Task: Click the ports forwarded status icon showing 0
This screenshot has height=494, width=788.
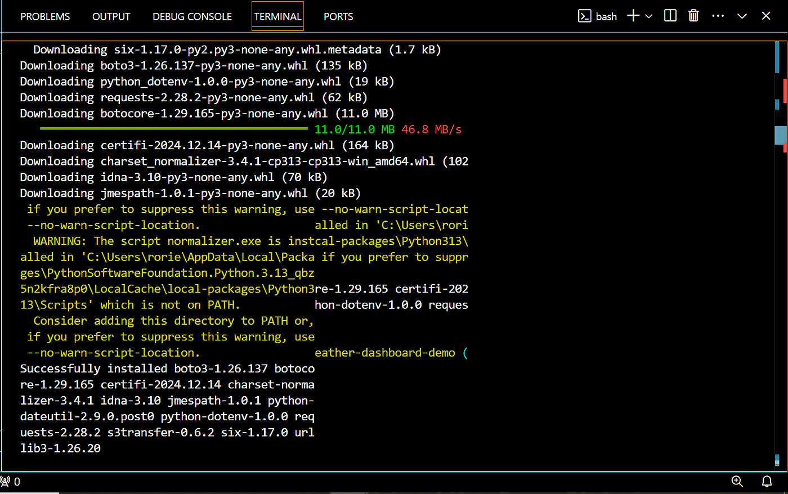Action: point(10,482)
